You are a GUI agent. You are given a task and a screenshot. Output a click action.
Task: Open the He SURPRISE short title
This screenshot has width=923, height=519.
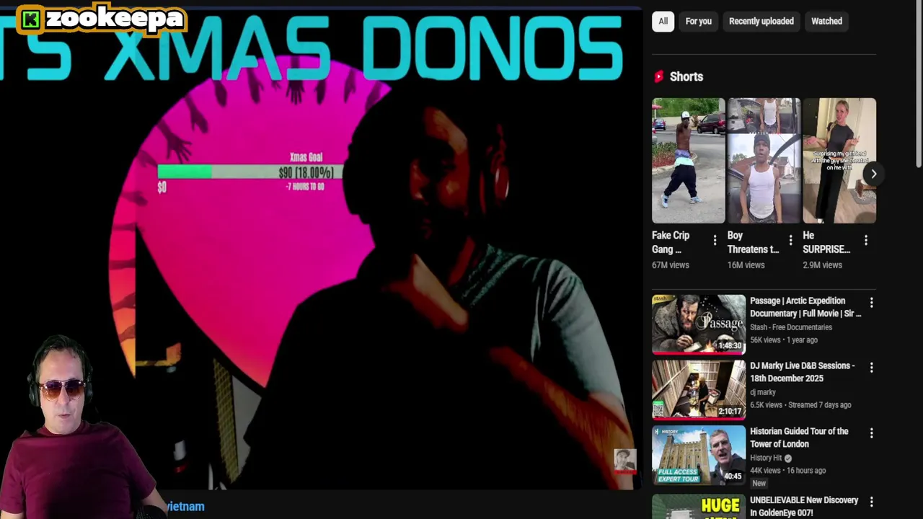pos(826,242)
